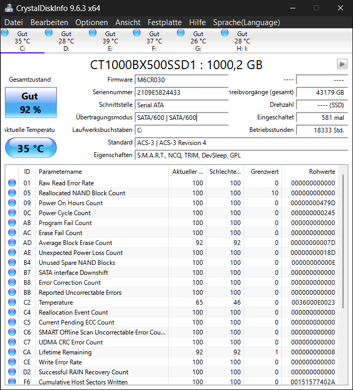Open the Datei menu
This screenshot has width=353, height=390.
[x=14, y=23]
